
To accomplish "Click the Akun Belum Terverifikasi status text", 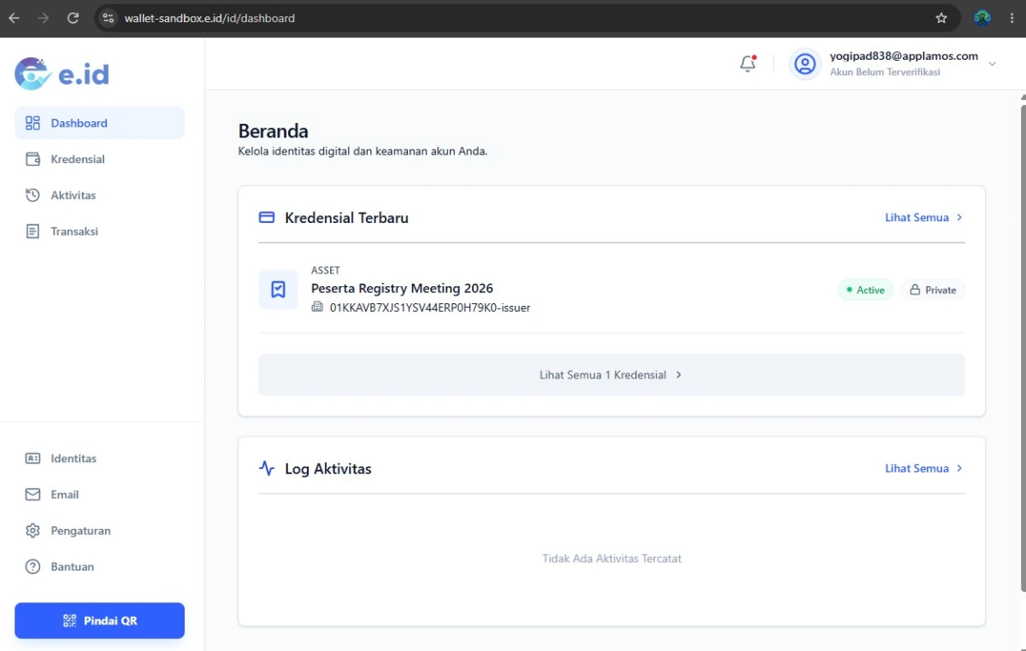I will coord(885,73).
